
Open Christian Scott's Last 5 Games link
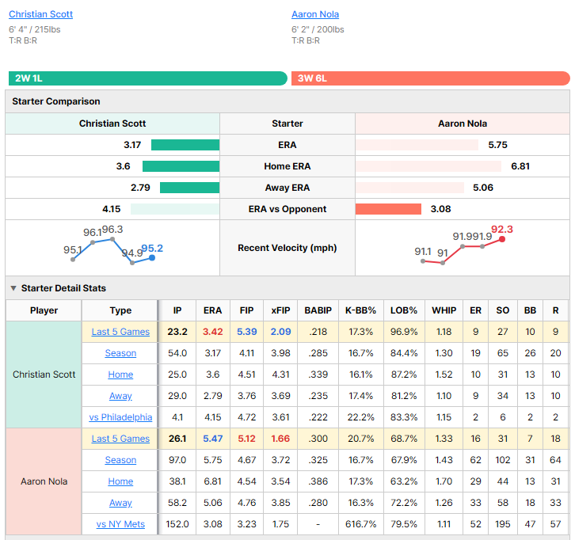120,332
